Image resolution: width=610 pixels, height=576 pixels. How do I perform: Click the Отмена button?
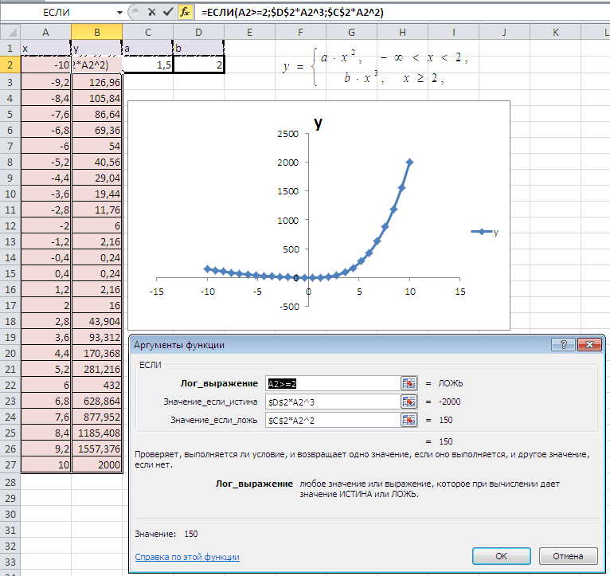(x=568, y=556)
